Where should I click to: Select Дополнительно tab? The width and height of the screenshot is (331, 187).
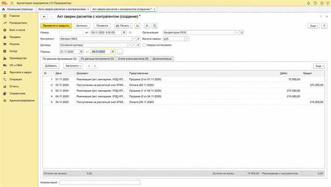(162, 59)
